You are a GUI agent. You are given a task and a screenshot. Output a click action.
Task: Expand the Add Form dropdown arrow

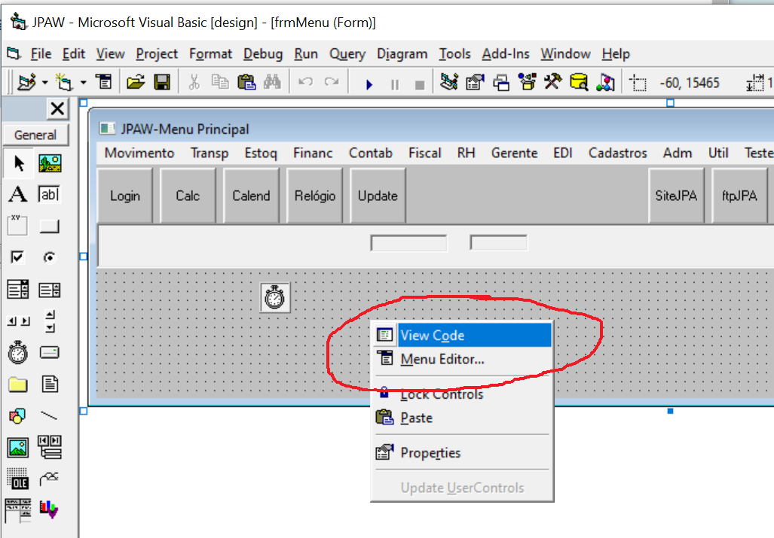84,82
